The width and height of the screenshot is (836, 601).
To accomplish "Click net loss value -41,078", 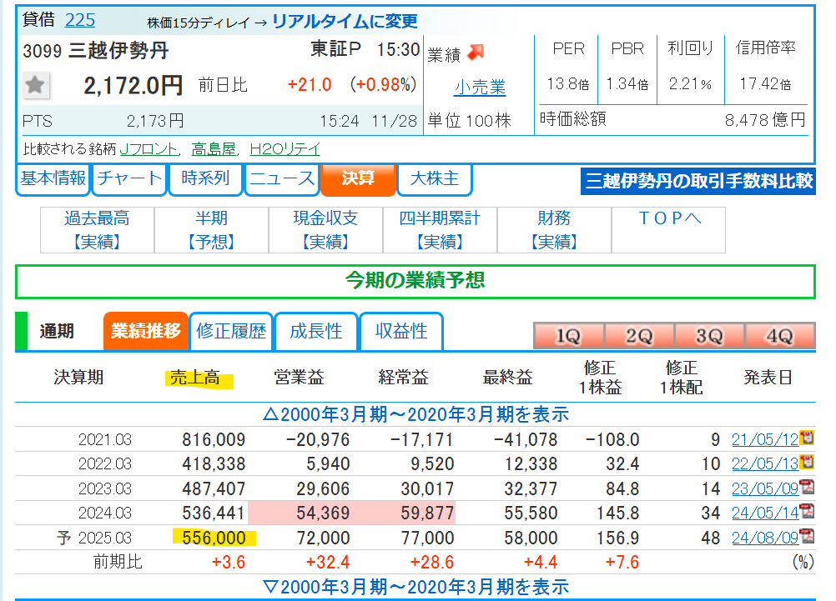I will click(525, 440).
